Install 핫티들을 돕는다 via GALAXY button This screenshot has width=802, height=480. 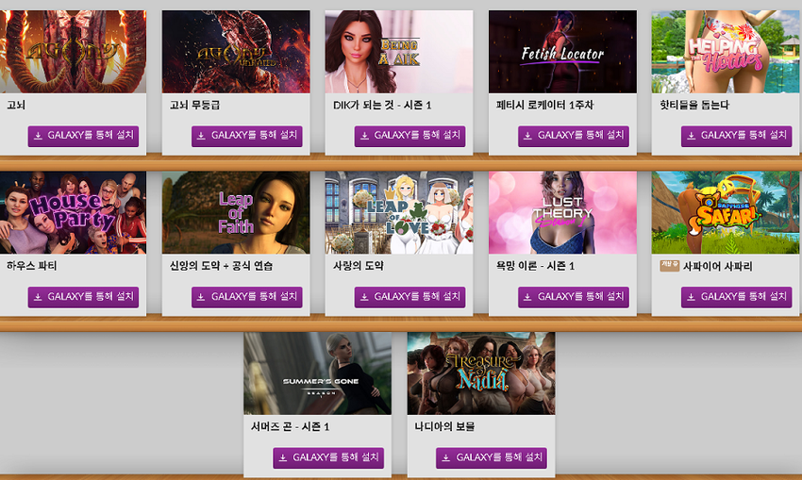pyautogui.click(x=737, y=136)
